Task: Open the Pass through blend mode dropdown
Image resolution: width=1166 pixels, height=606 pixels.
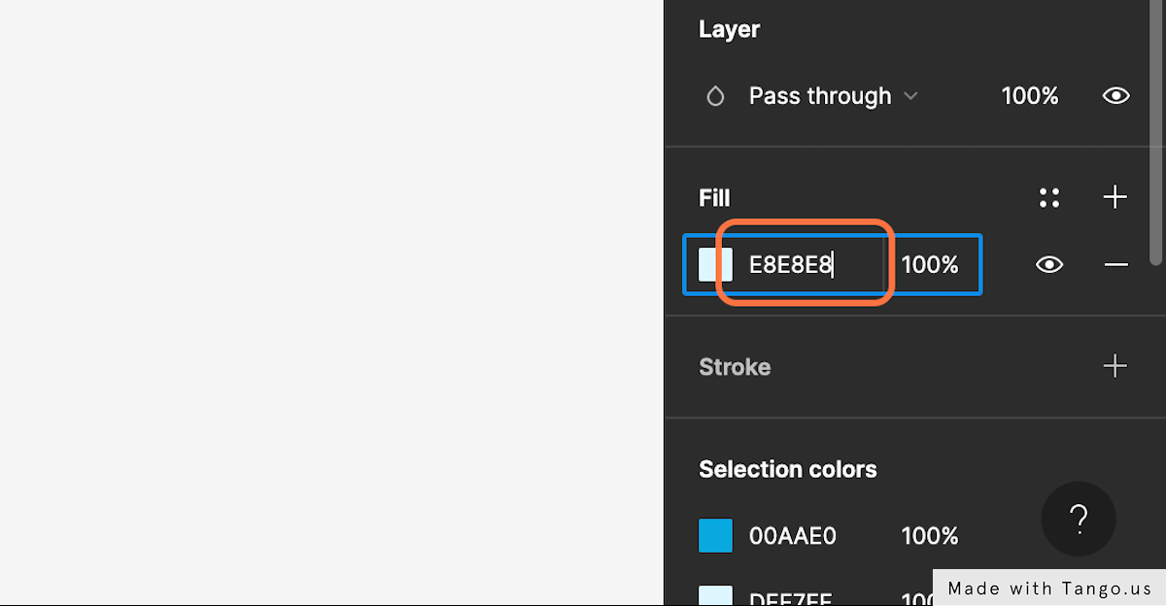Action: click(x=833, y=96)
